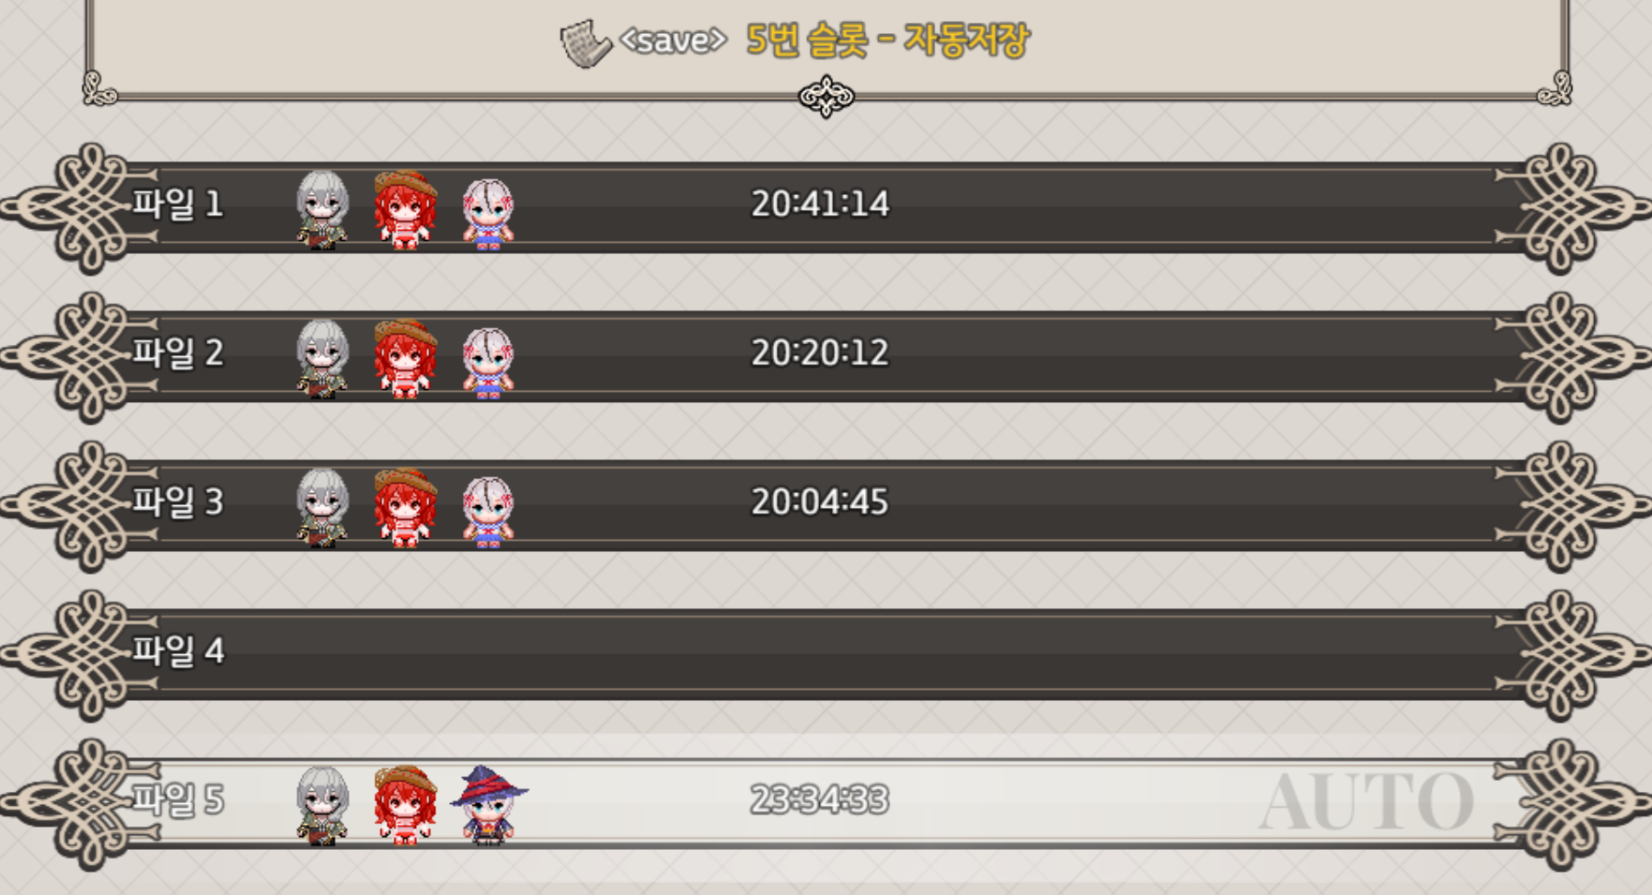1652x895 pixels.
Task: Click the witch hat character in 파일 5
Action: pyautogui.click(x=489, y=805)
